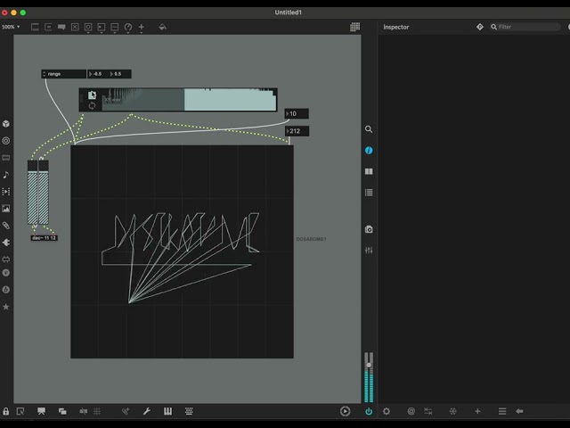
Task: Open the audio note browser in left sidebar
Action: click(6, 175)
